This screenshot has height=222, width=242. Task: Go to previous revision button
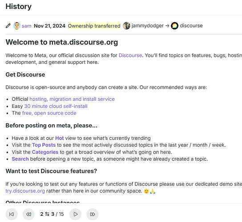click(x=28, y=214)
